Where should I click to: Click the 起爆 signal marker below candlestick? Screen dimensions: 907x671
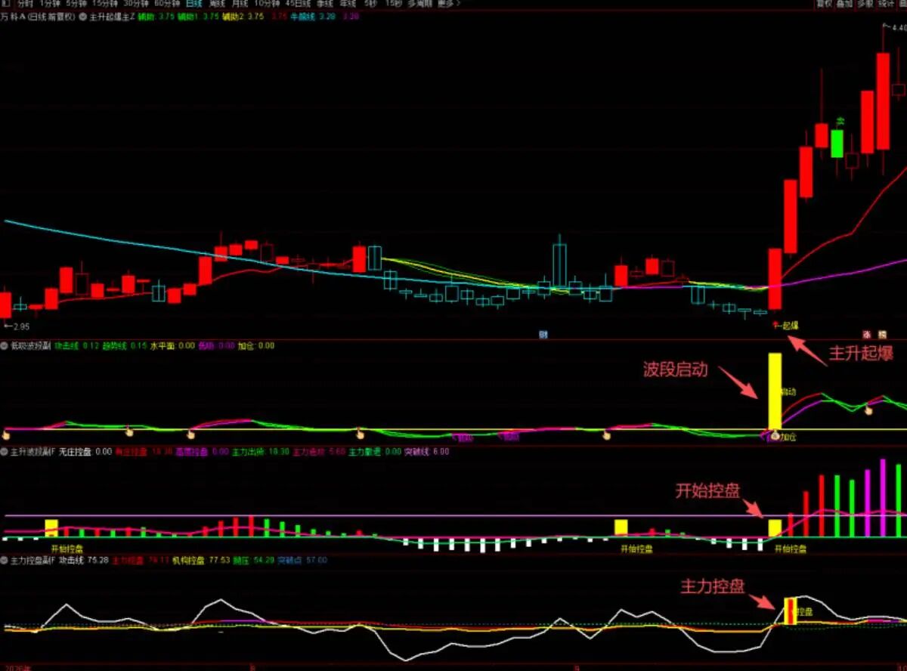click(x=789, y=326)
